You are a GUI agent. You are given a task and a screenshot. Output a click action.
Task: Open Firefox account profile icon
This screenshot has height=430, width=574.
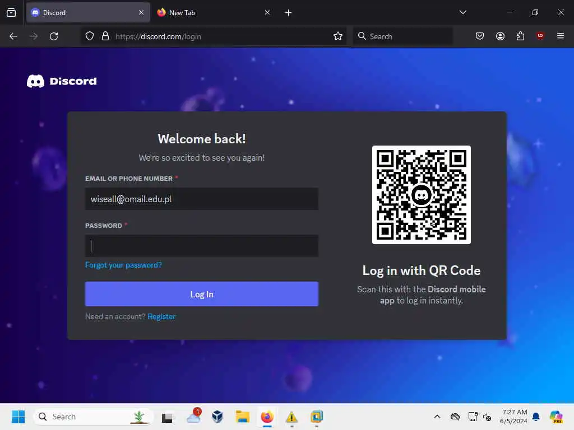pyautogui.click(x=500, y=36)
